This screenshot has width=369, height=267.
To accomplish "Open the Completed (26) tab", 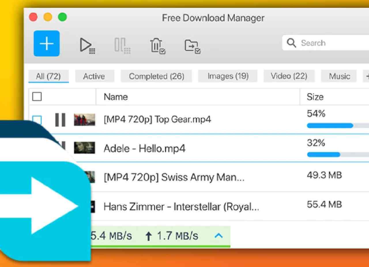I will point(157,76).
